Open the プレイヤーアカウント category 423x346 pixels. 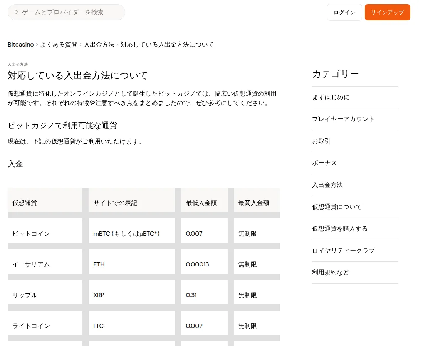[355, 119]
